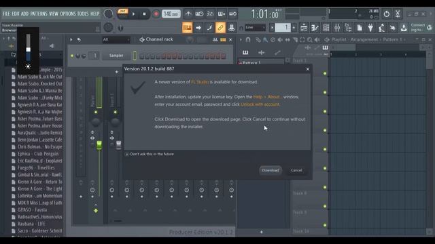Viewport: 435px width, 244px height.
Task: Open the HELP menu
Action: click(94, 14)
